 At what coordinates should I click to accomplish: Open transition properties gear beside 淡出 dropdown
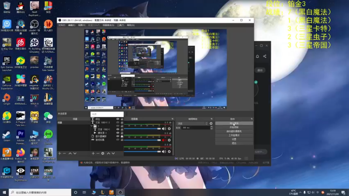point(211,123)
